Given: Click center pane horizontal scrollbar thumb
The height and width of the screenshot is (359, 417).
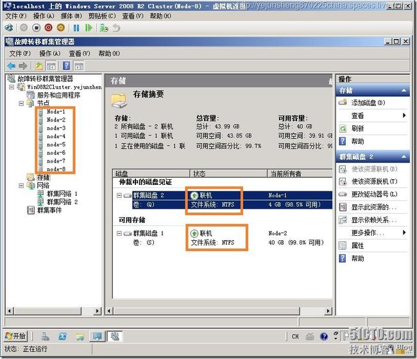Looking at the screenshot, I should 207,311.
